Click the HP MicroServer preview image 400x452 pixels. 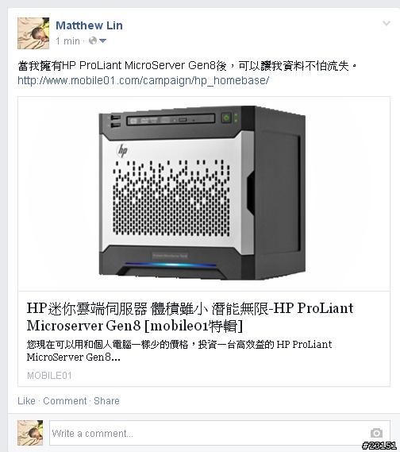coord(204,194)
